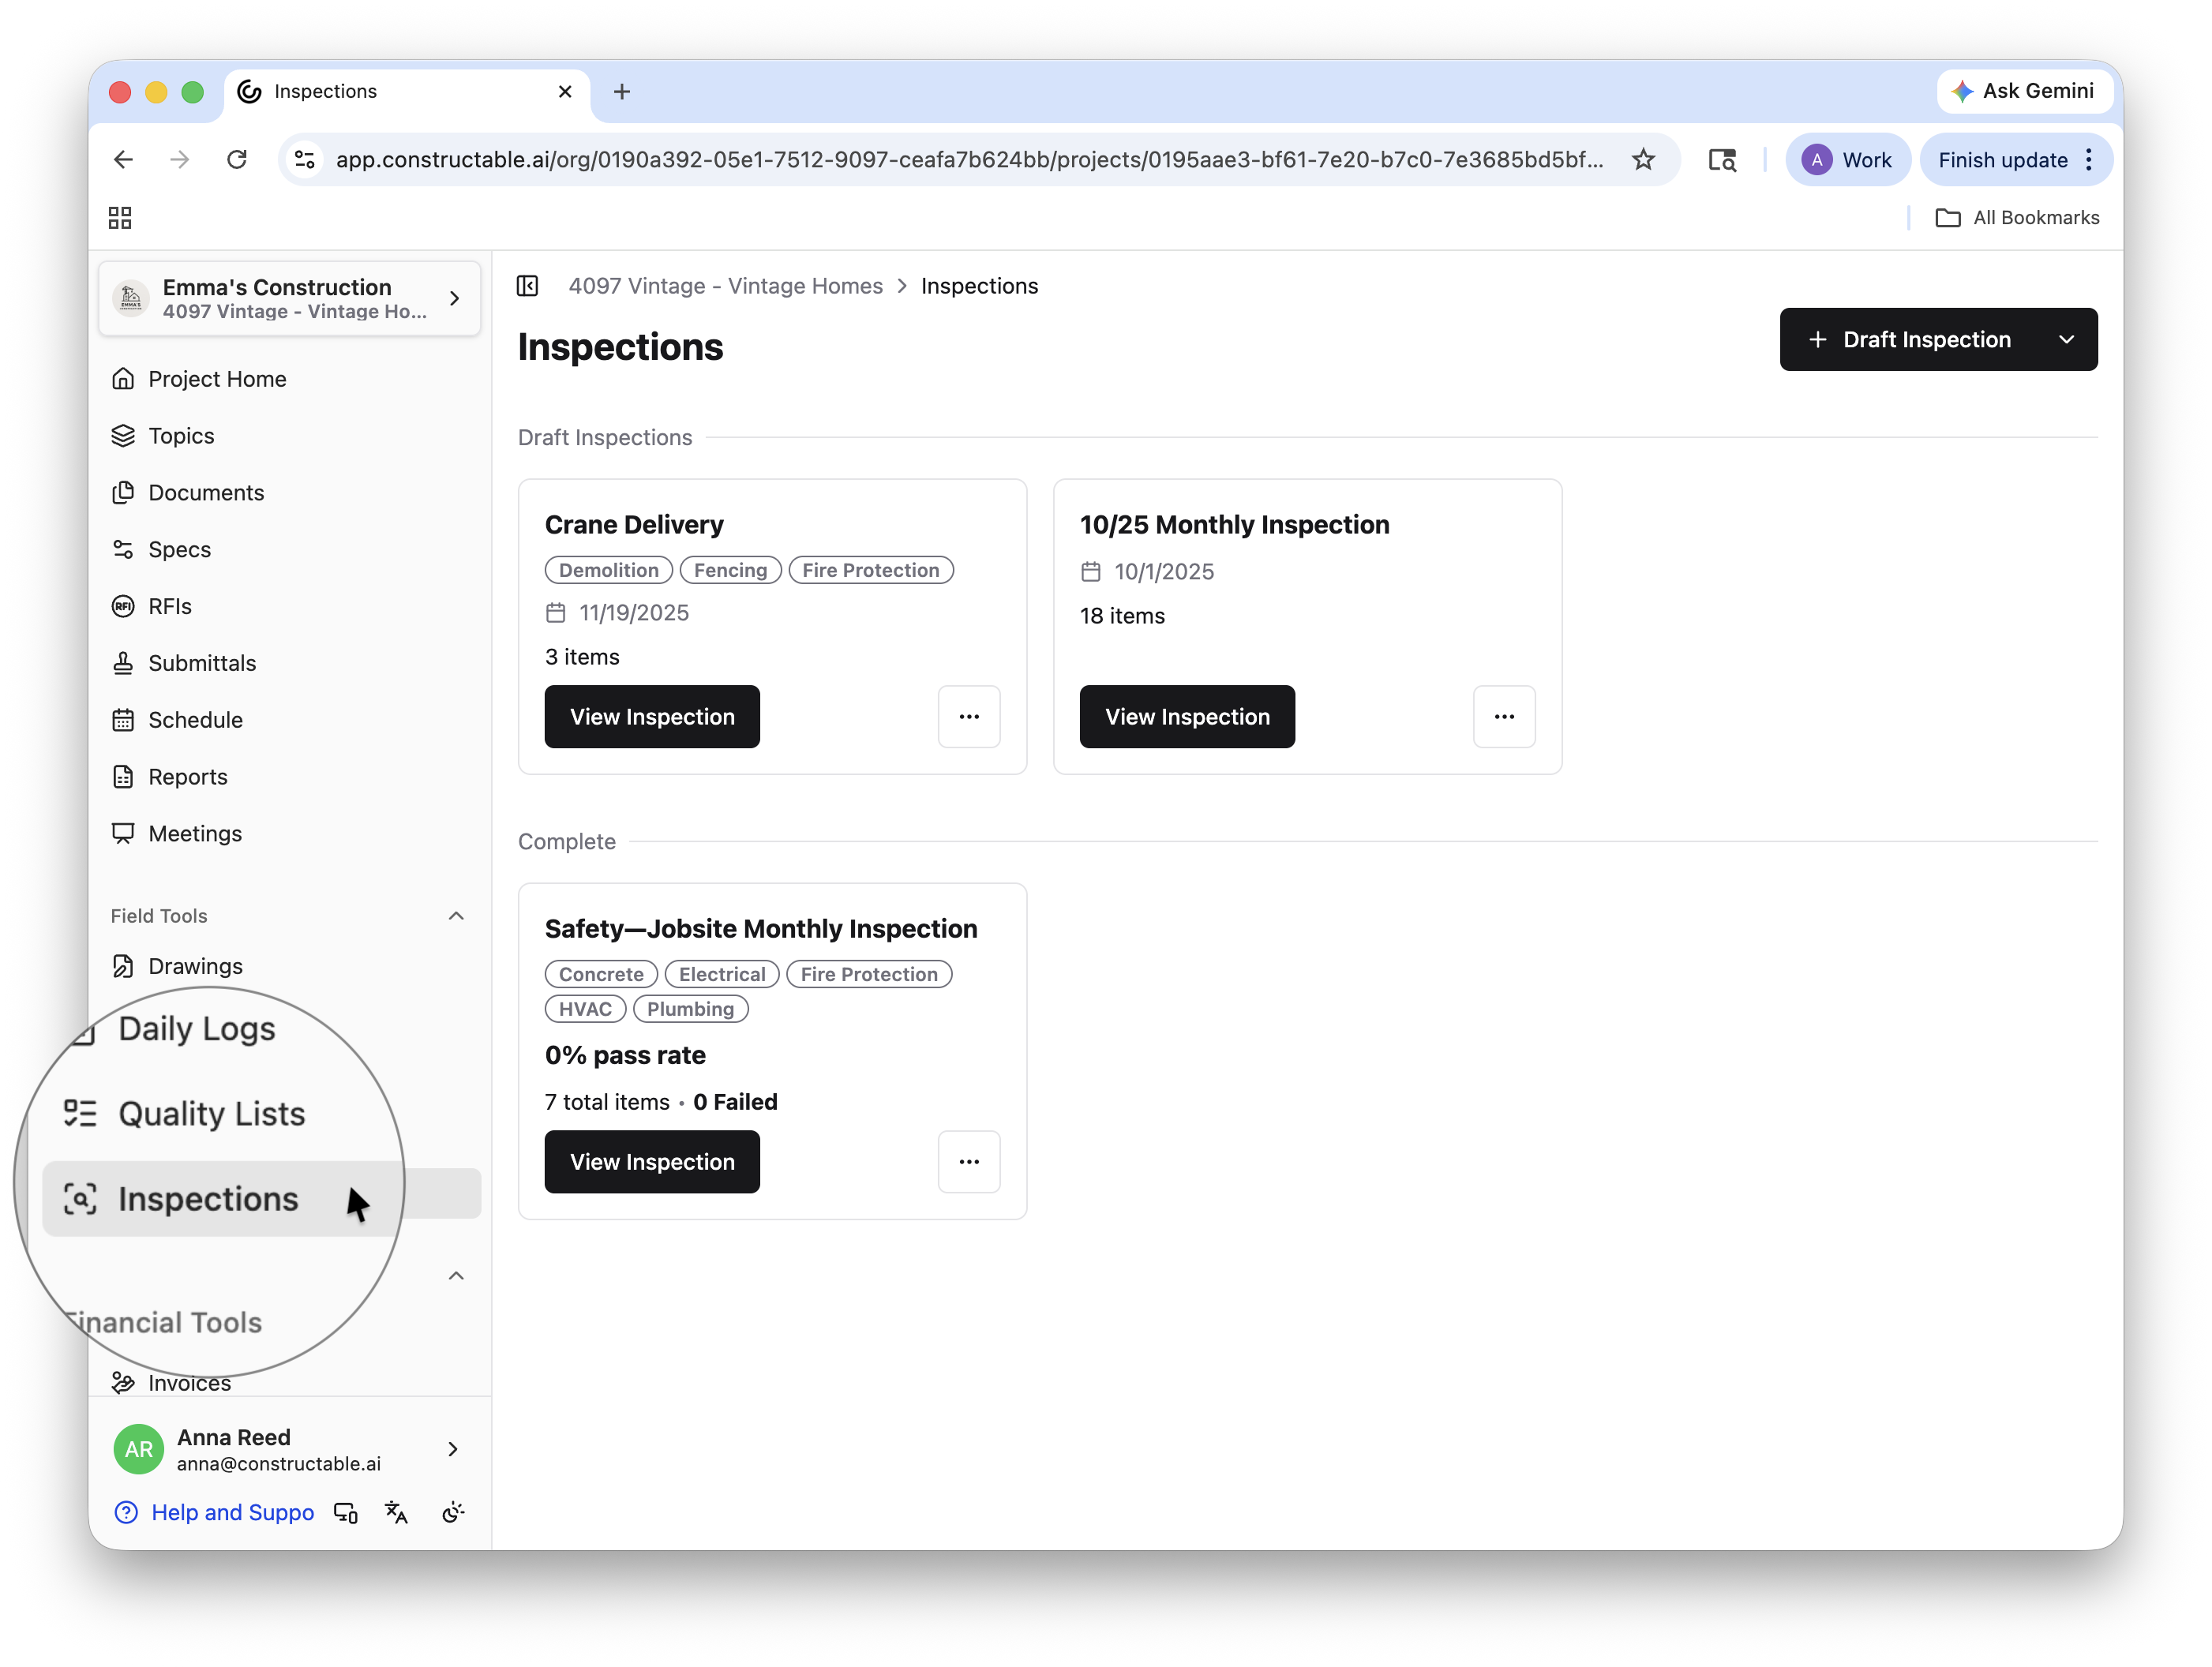The image size is (2212, 1667).
Task: View the Crane Delivery inspection
Action: [652, 717]
